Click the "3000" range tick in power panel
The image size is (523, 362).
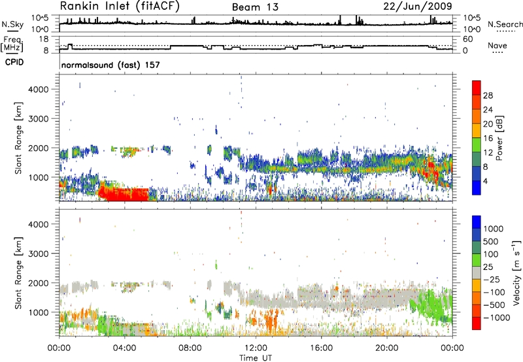click(x=39, y=119)
